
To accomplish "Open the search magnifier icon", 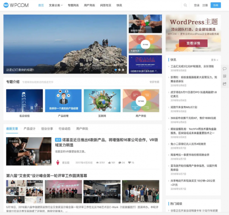I will 185,5.
